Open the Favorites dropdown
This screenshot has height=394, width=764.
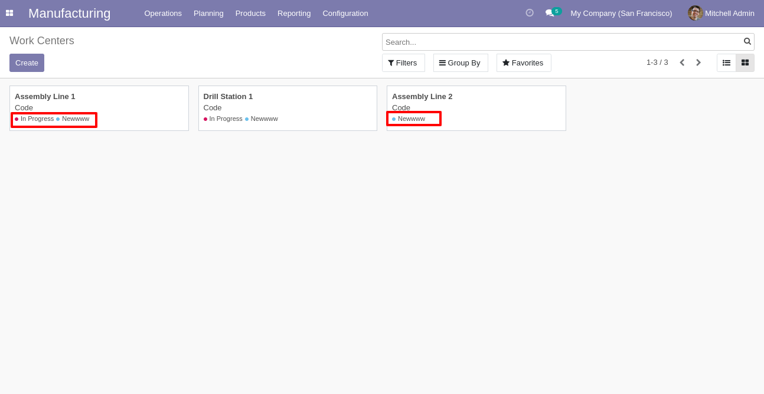pyautogui.click(x=524, y=63)
